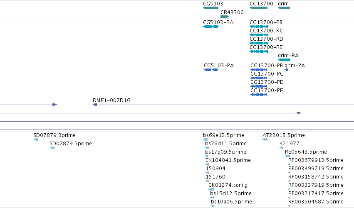Select the AT22015.5prime EST glyph
The image size is (354, 208).
point(265,139)
